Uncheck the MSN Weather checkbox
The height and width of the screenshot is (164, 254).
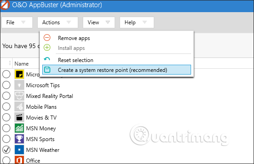[6, 150]
